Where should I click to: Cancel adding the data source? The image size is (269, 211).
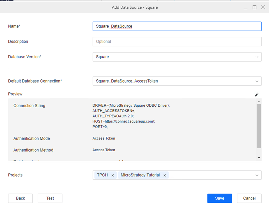pyautogui.click(x=249, y=198)
